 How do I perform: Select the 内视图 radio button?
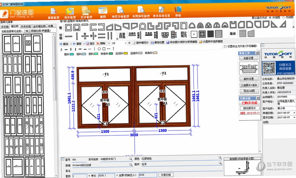pos(283,17)
